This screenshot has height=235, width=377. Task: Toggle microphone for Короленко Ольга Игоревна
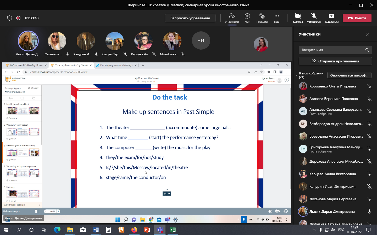369,86
